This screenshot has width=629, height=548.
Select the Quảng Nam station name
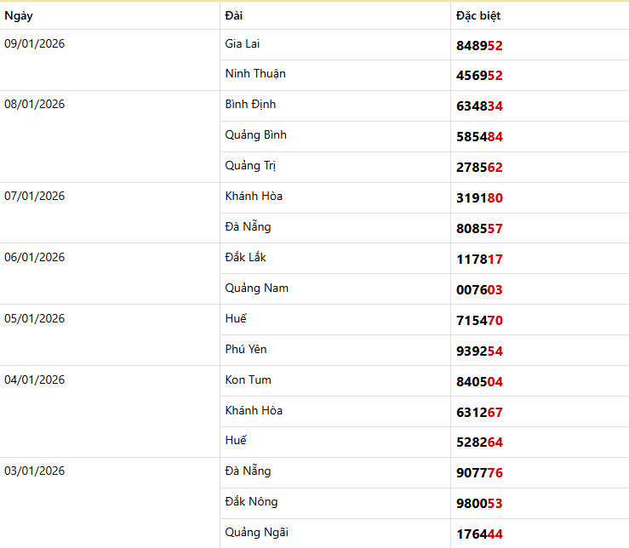click(256, 288)
